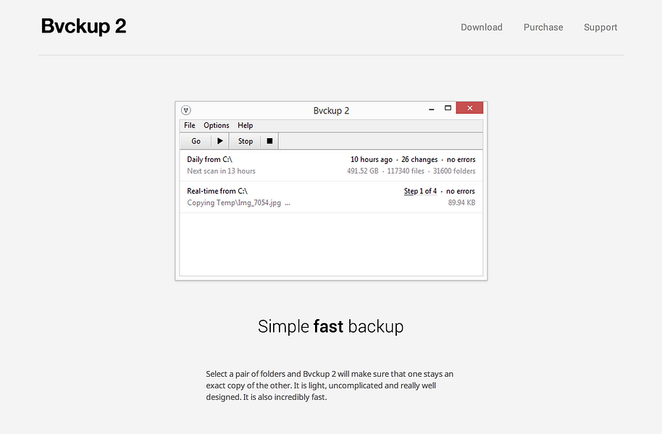The height and width of the screenshot is (434, 662).
Task: Click the Bvckup 2 site logo heading
Action: 83,26
